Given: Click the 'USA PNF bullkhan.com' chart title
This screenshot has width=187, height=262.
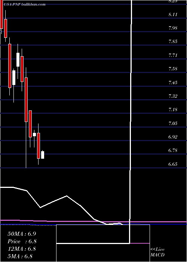Looking at the screenshot, I should click(25, 4).
